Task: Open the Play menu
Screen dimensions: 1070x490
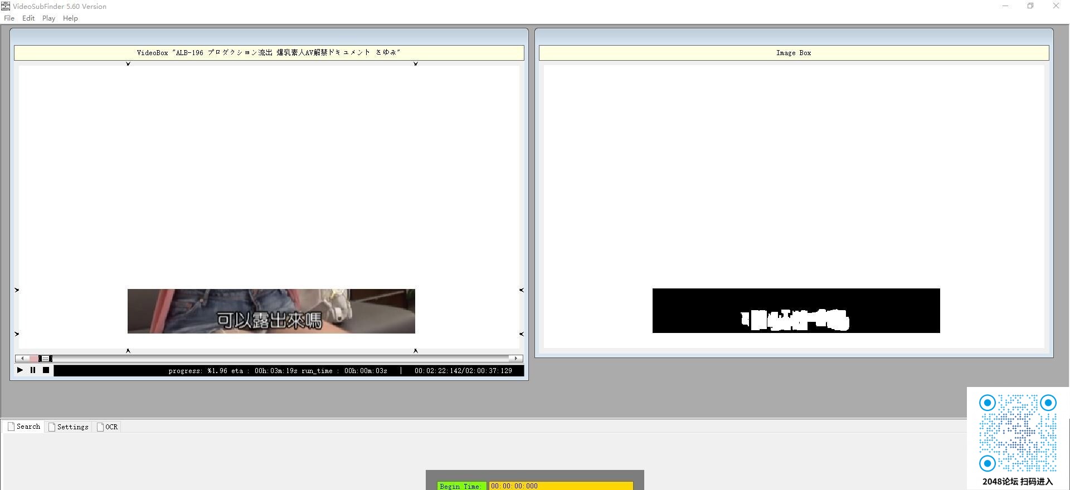Action: pos(48,18)
